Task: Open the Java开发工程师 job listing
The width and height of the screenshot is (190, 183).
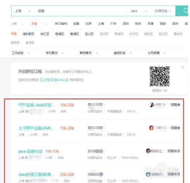Action: click(36, 174)
